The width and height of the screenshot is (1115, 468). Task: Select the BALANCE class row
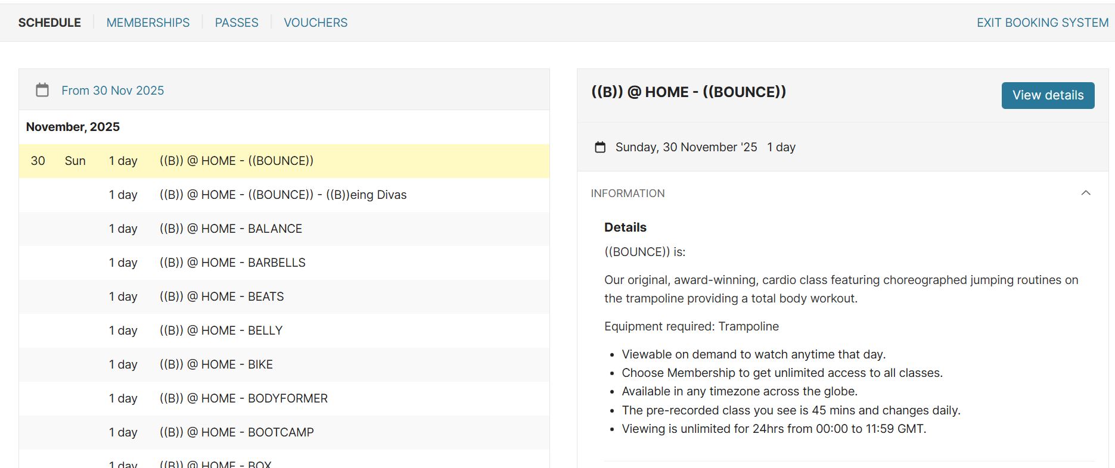[231, 229]
